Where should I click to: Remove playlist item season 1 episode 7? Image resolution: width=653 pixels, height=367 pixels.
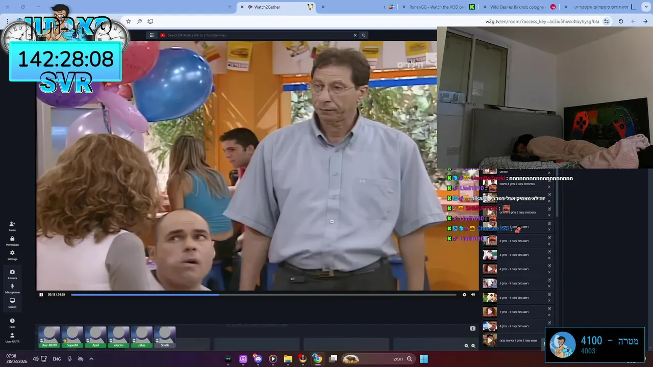[x=549, y=315]
